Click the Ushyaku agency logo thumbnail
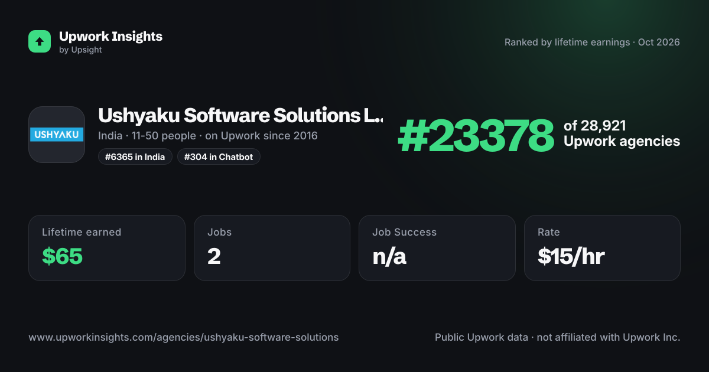The height and width of the screenshot is (372, 709). point(57,135)
